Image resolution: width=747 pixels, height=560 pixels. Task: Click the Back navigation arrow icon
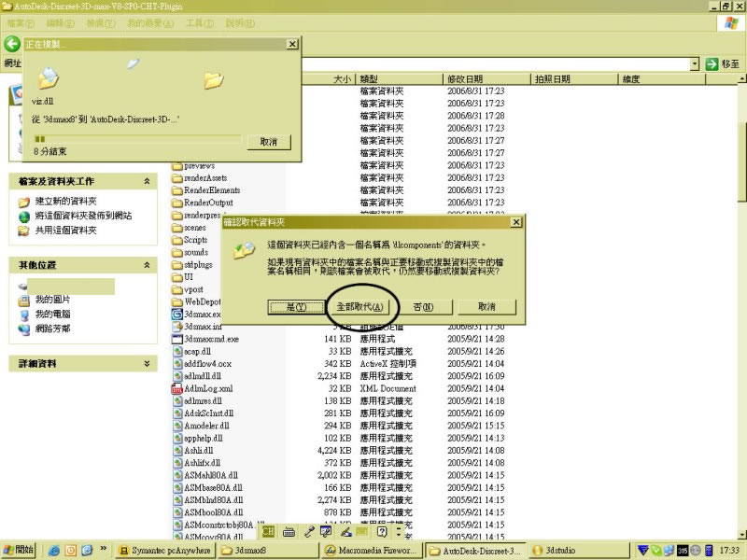tap(12, 44)
